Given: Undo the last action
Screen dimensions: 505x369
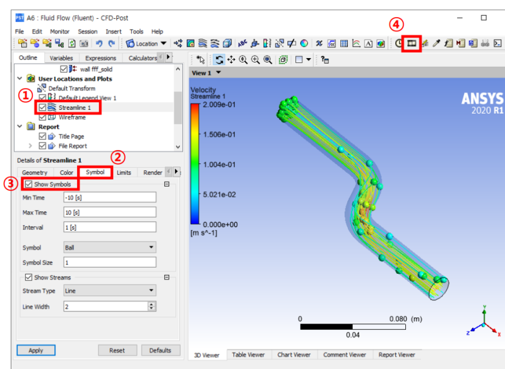Looking at the screenshot, I should pos(99,43).
